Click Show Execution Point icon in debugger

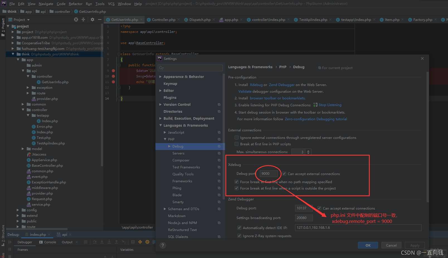pyautogui.click(x=86, y=242)
